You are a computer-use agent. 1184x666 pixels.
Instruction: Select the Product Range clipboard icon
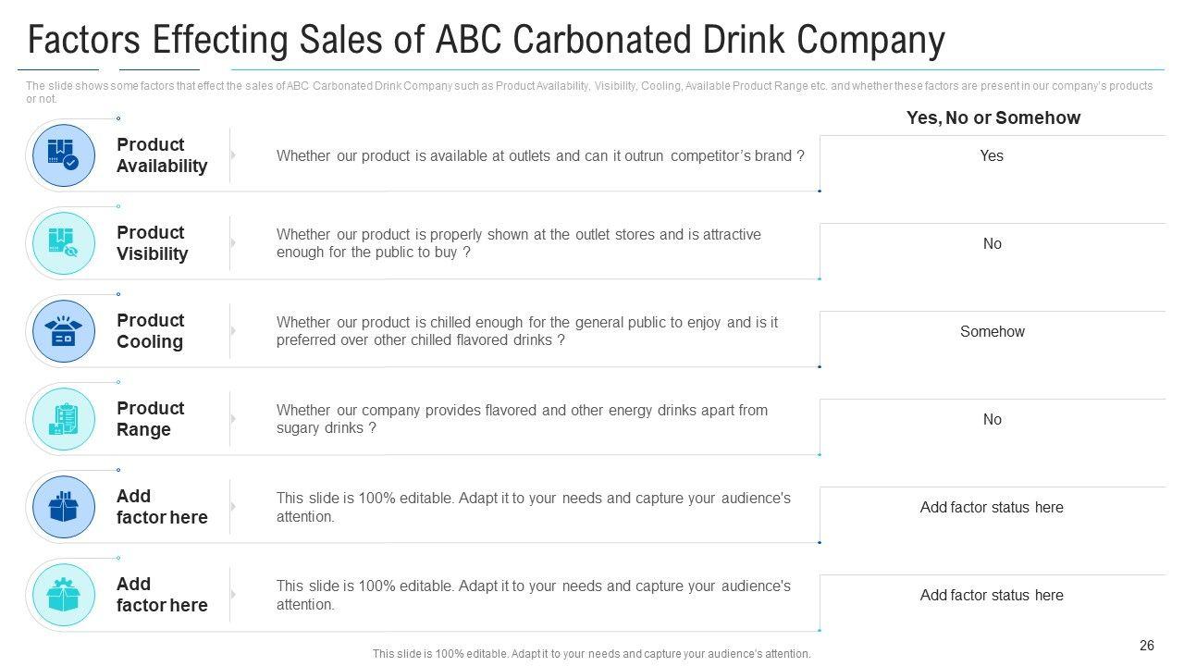pos(63,419)
